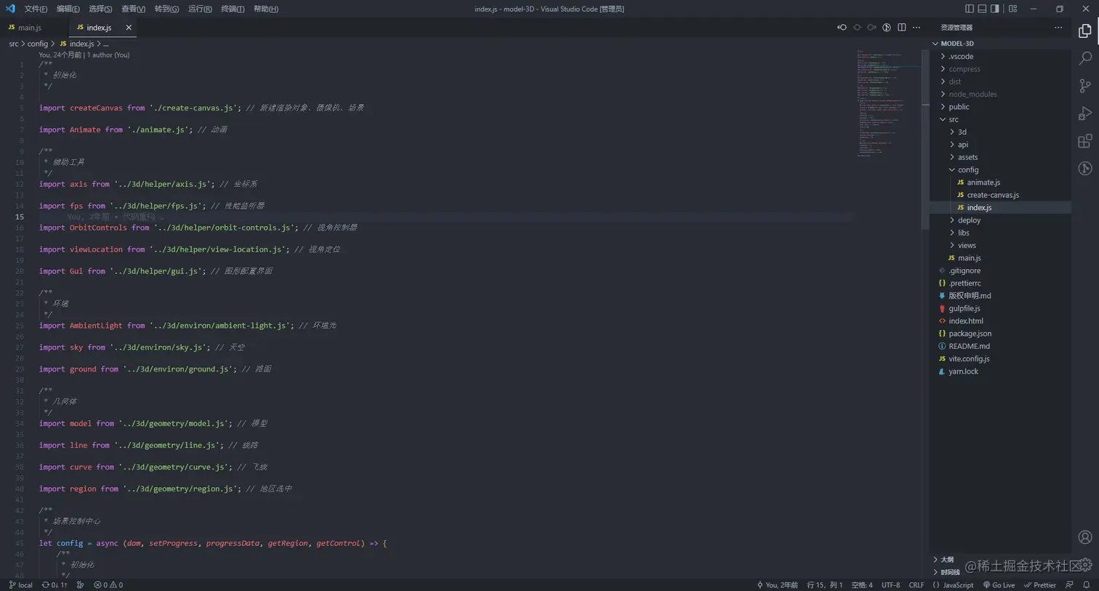Open editor More Actions ellipsis
Viewport: 1099px width, 591px height.
click(917, 28)
